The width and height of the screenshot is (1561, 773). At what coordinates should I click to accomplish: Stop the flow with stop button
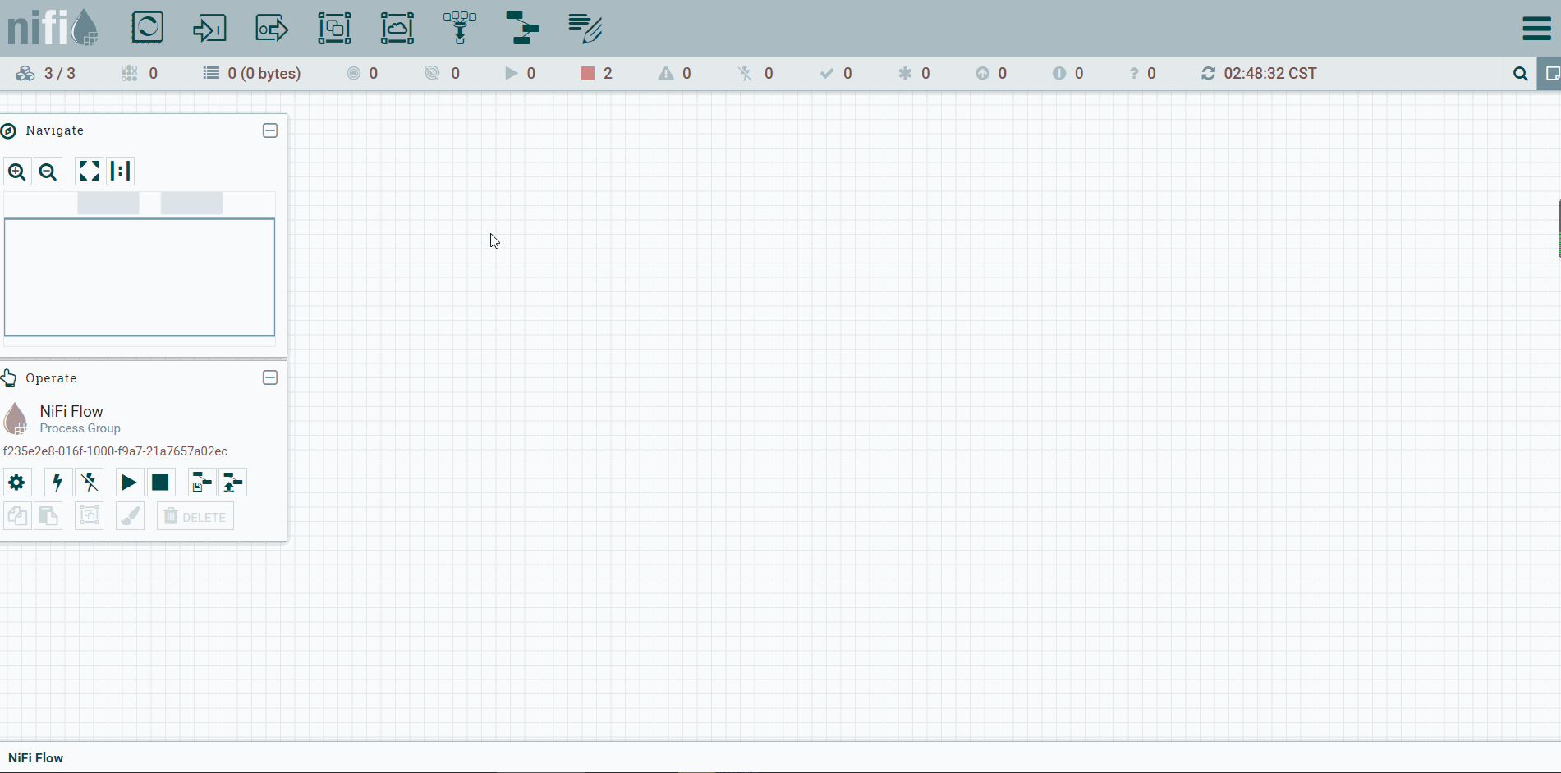[x=160, y=483]
